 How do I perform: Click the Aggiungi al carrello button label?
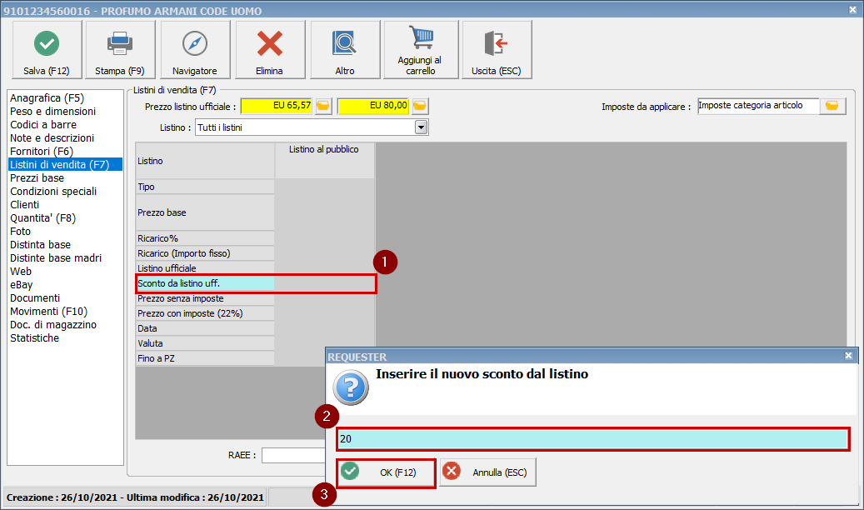click(x=420, y=65)
